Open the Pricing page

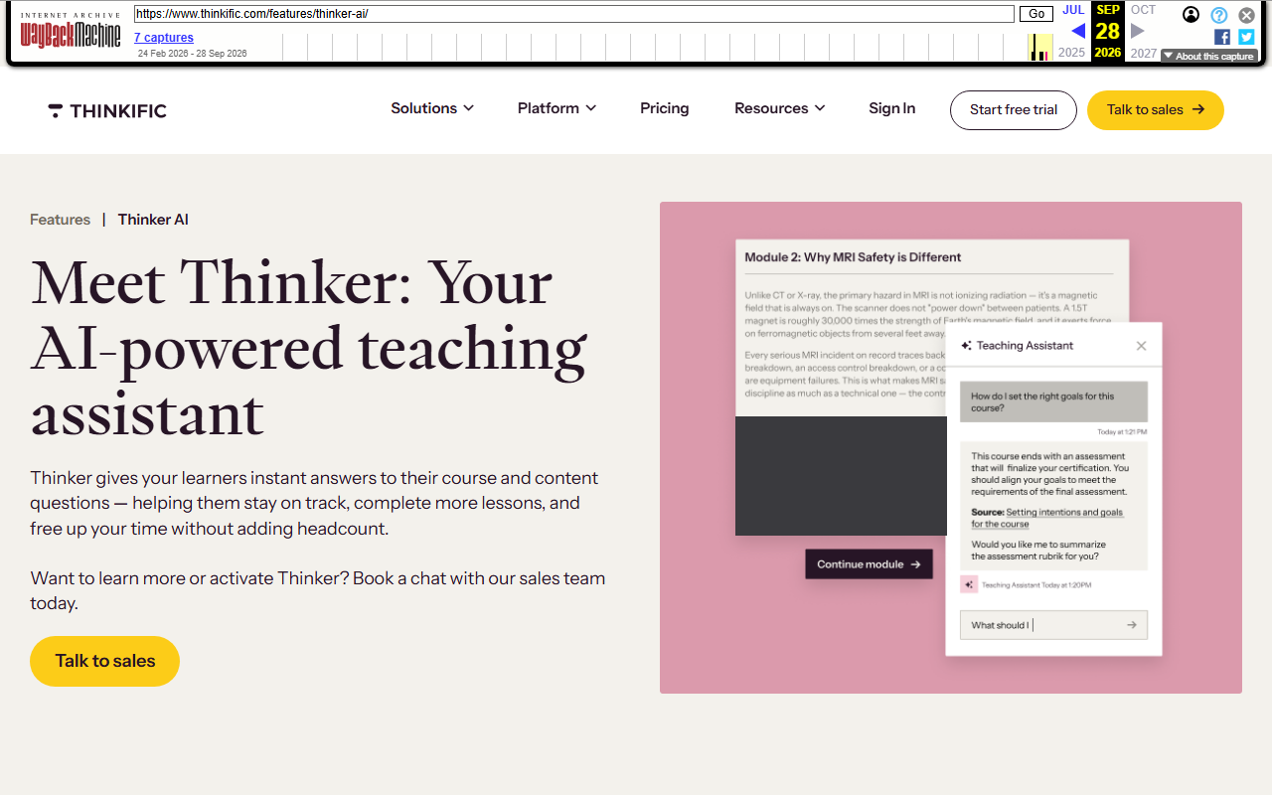point(665,108)
